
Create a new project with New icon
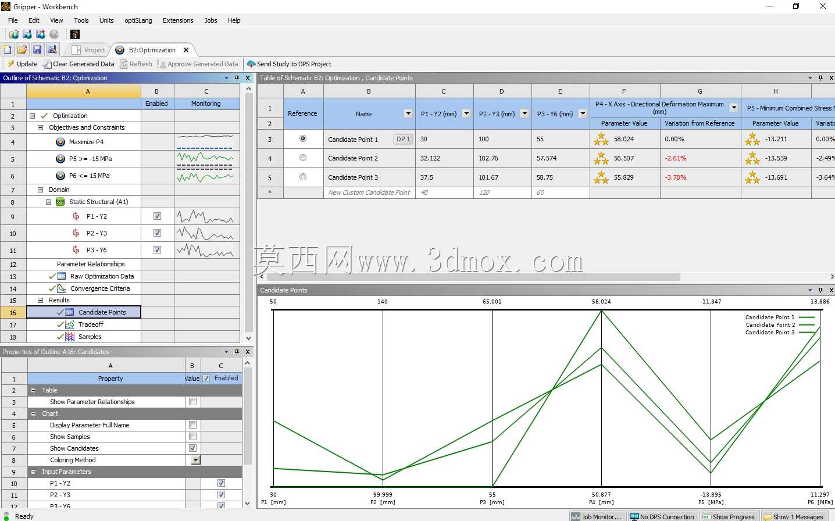click(7, 50)
